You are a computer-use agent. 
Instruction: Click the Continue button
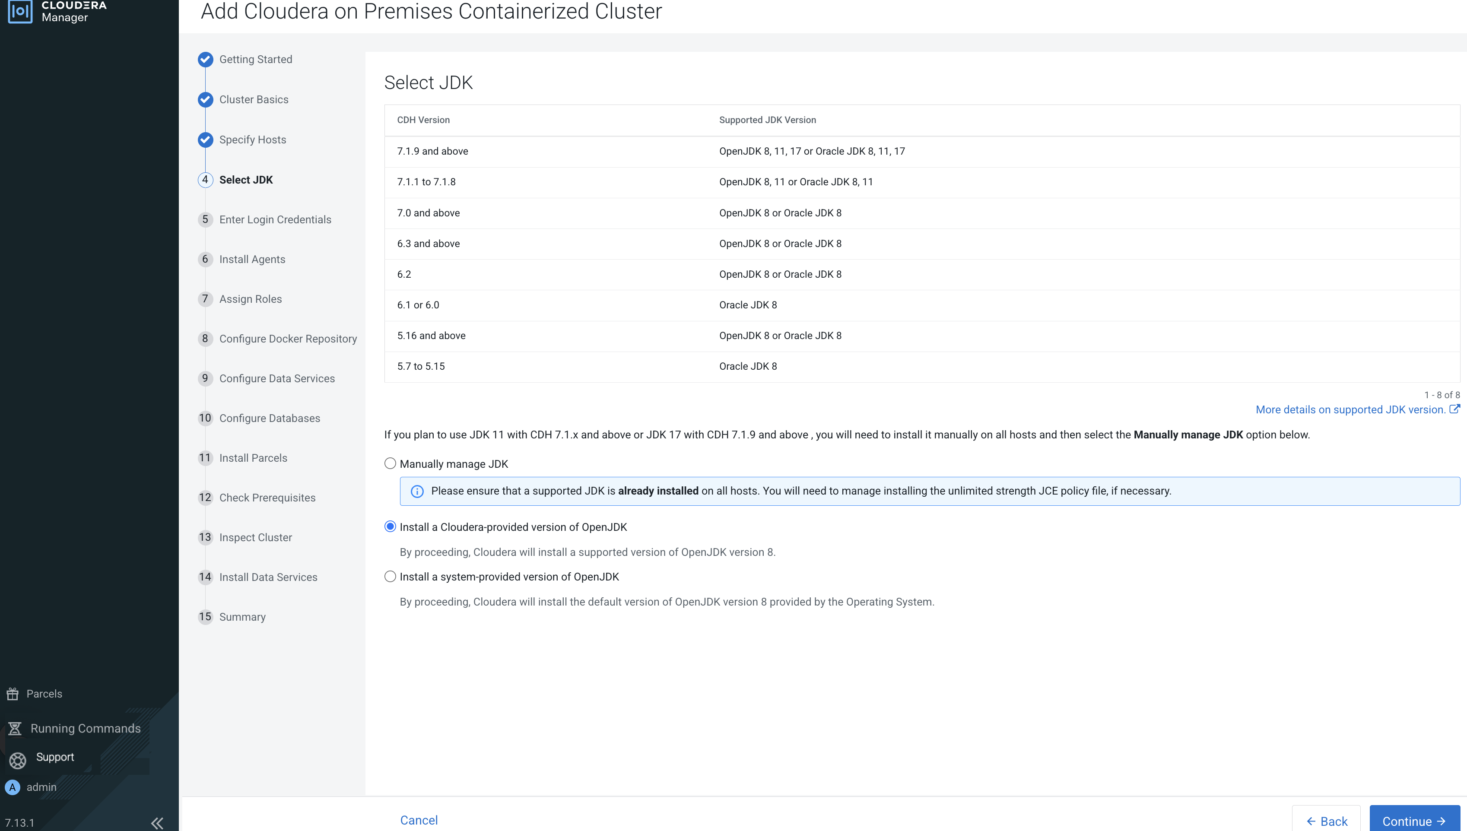[x=1414, y=821]
